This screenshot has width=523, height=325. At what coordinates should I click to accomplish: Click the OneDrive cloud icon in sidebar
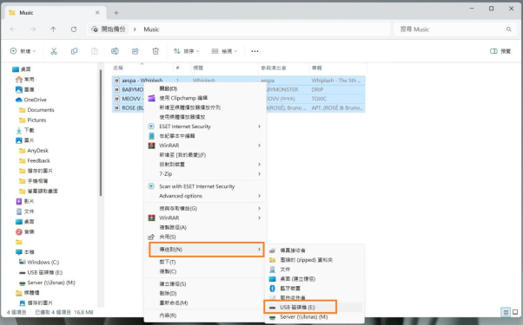coord(19,100)
